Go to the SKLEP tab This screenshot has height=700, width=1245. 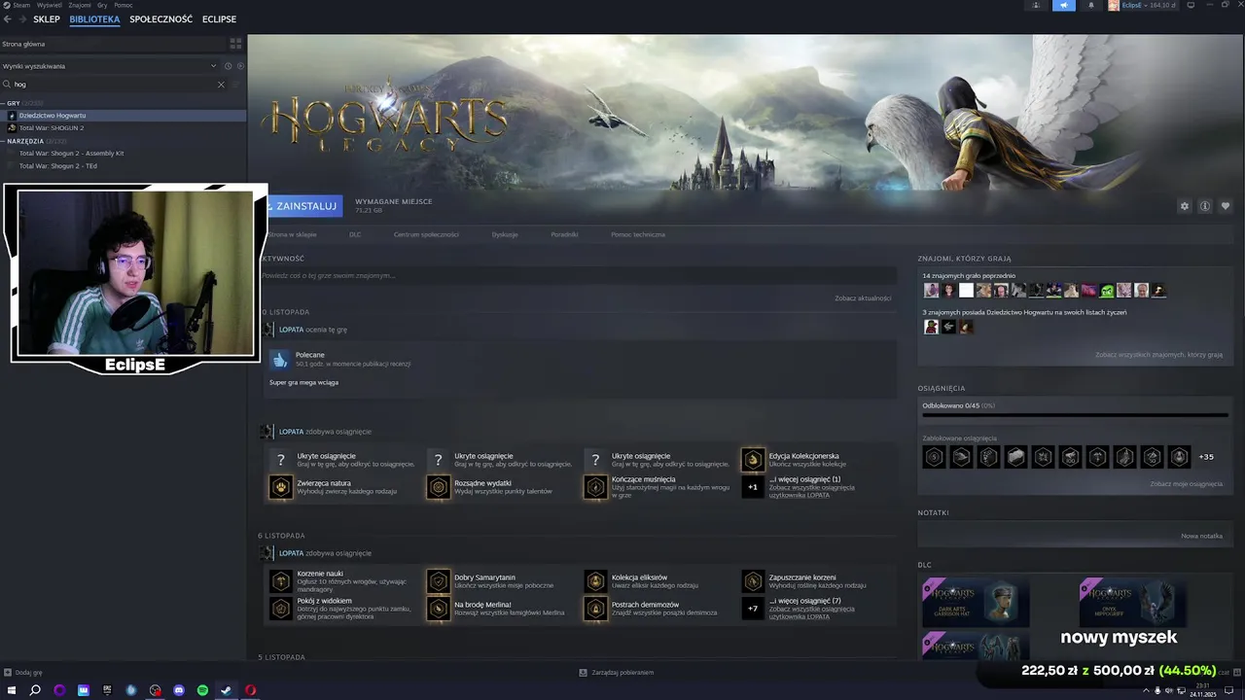tap(46, 19)
